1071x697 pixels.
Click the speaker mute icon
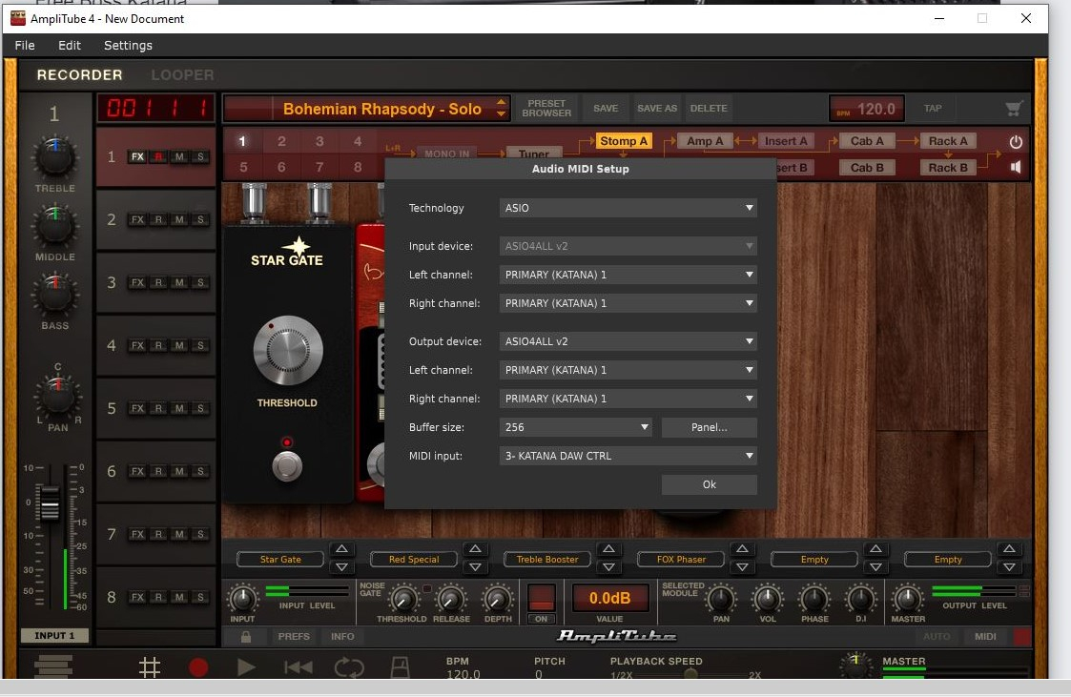1016,167
